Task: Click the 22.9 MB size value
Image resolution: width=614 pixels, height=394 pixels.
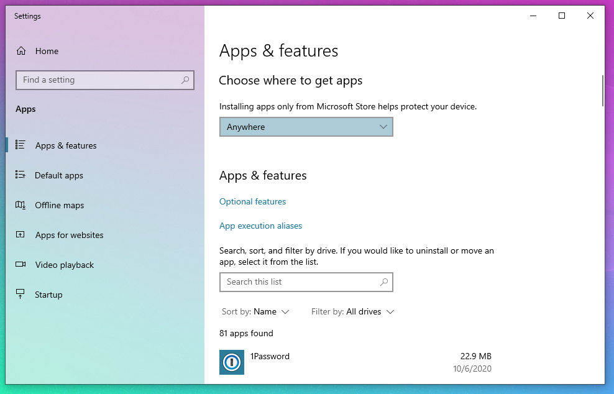Action: [x=476, y=356]
